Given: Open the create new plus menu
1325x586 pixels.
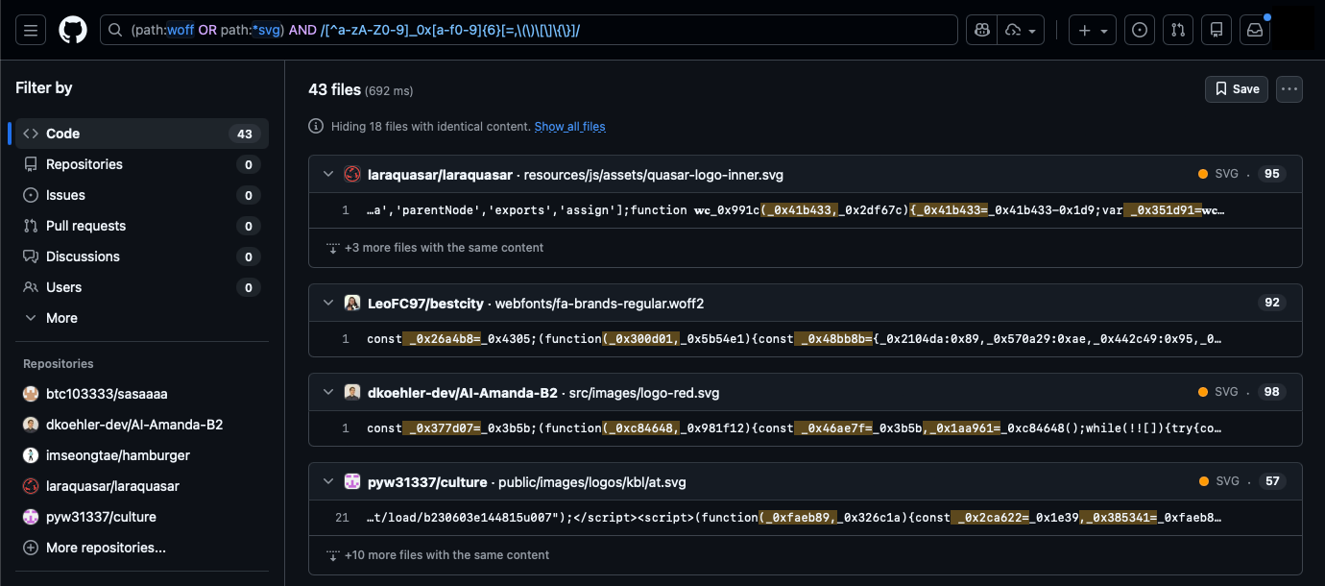Looking at the screenshot, I should click(x=1093, y=30).
